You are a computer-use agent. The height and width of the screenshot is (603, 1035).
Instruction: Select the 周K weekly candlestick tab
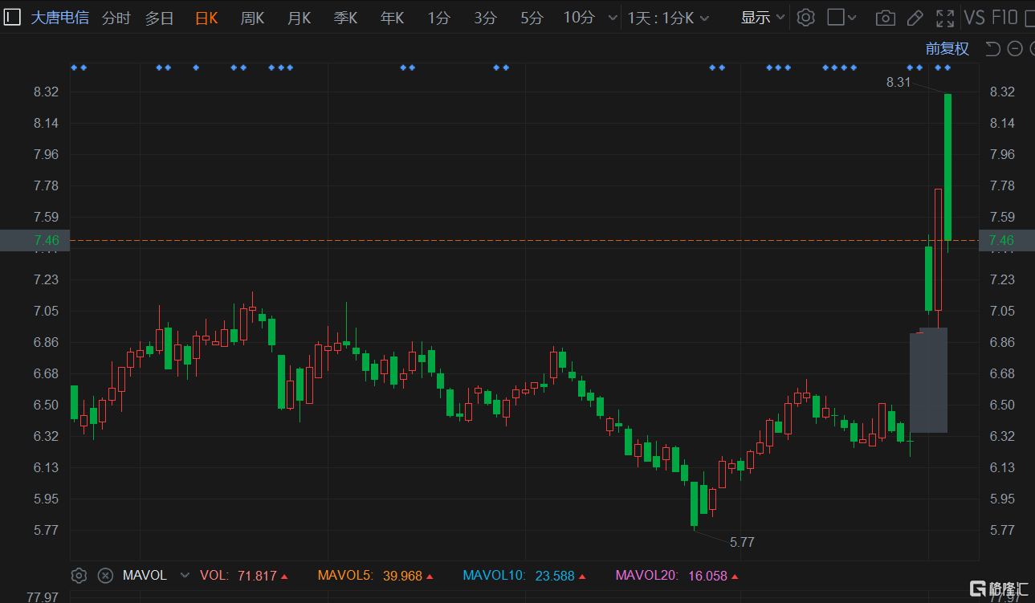[252, 18]
